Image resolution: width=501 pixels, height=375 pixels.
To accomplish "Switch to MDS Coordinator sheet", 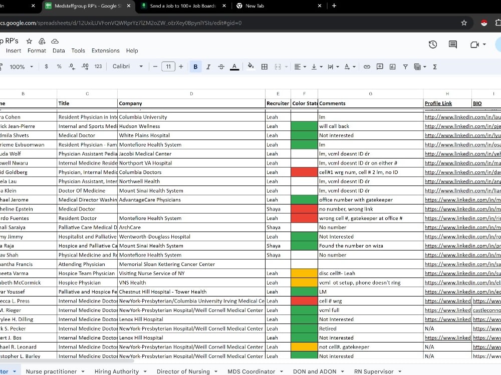I will 251,371.
